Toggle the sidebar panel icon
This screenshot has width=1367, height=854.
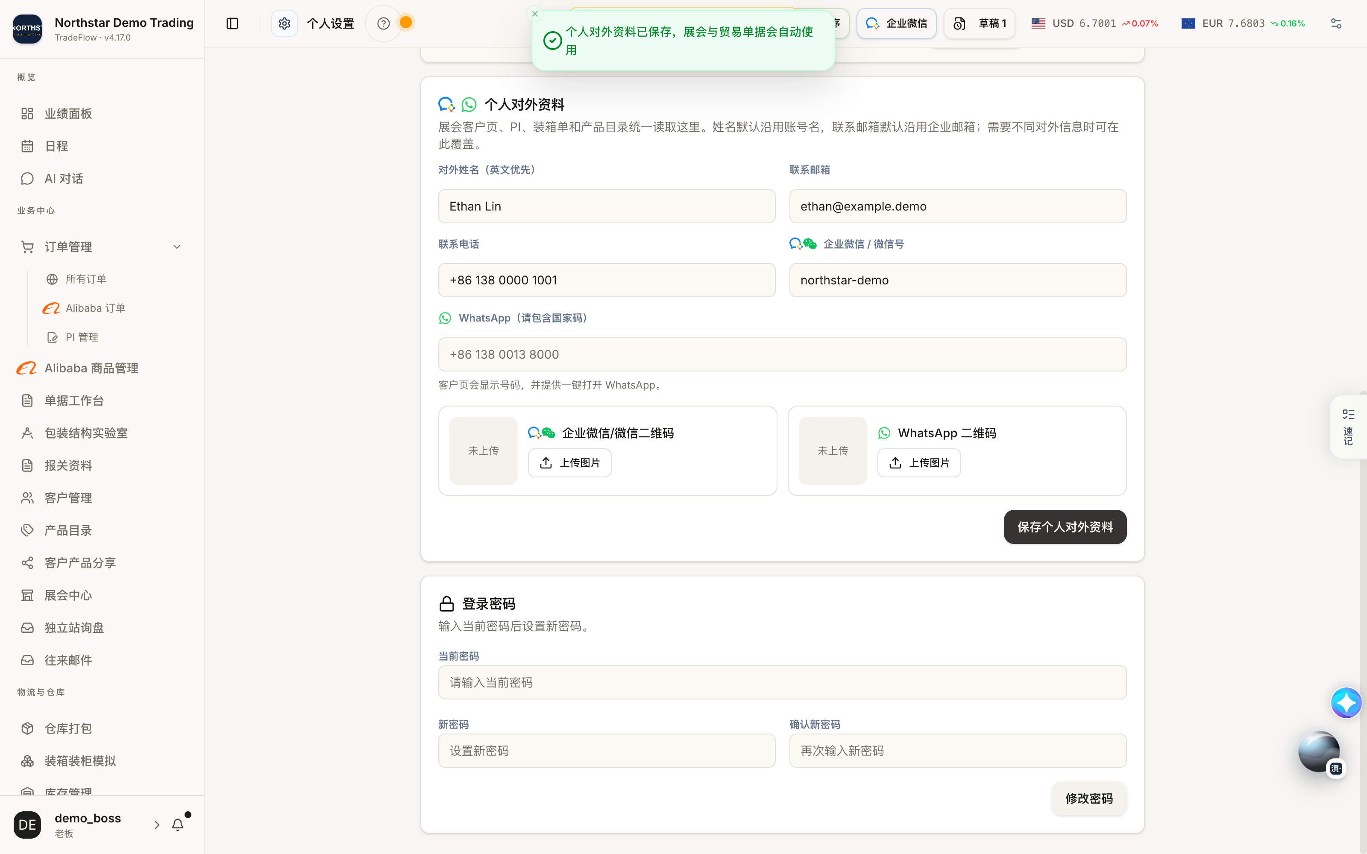[232, 23]
